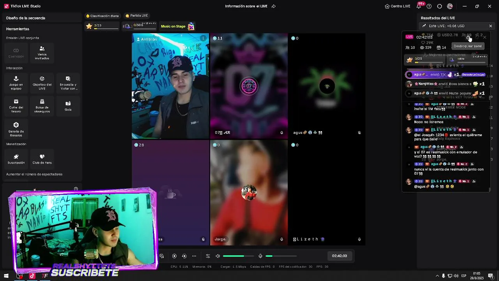Open the Coenlisión co-host option
The width and height of the screenshot is (499, 281).
tap(16, 53)
